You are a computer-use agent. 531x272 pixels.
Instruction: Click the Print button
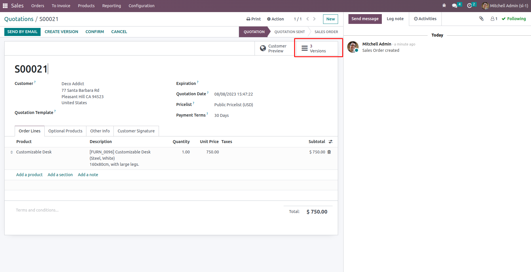[254, 19]
